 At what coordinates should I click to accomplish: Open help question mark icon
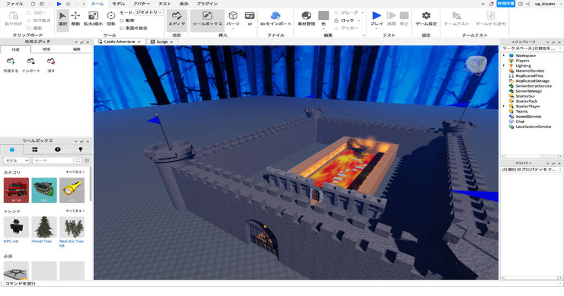click(x=520, y=4)
